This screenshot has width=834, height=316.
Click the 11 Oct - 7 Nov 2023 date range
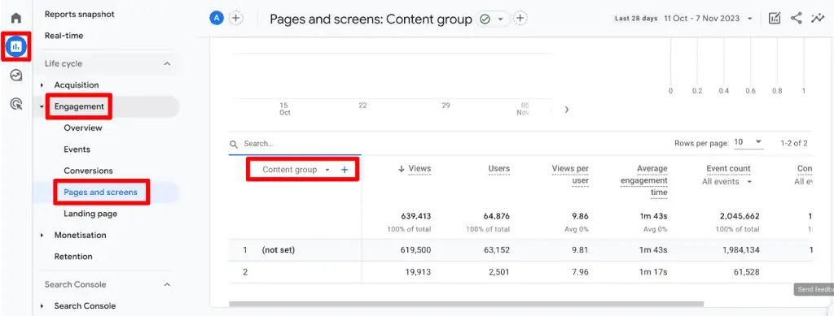[x=701, y=18]
